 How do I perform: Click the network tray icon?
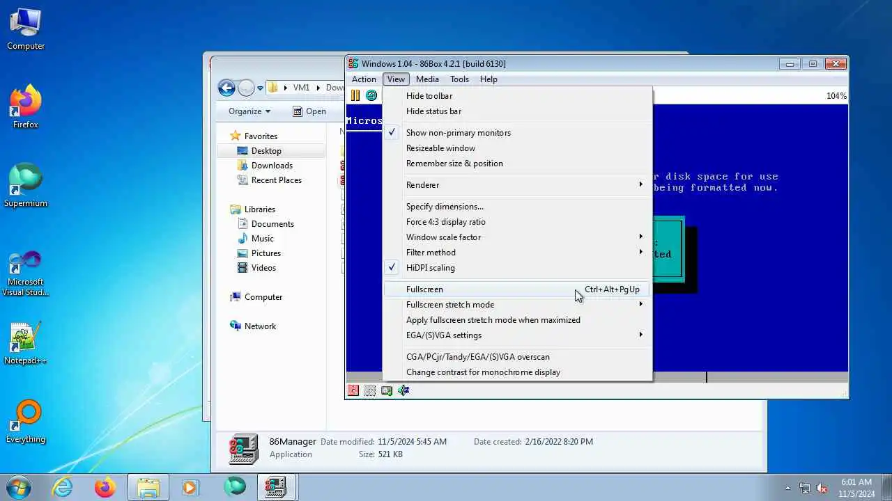[805, 488]
